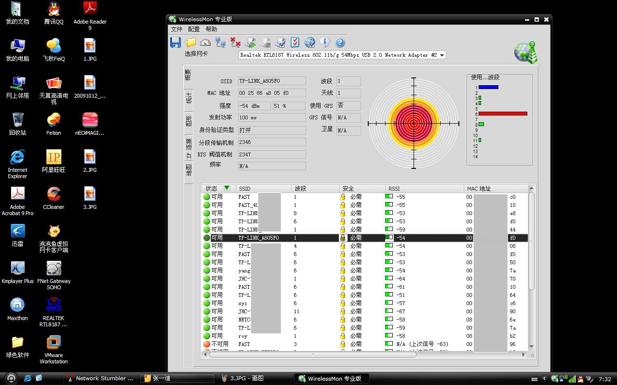Click the speedometer gauge toolbar icon

[205, 42]
